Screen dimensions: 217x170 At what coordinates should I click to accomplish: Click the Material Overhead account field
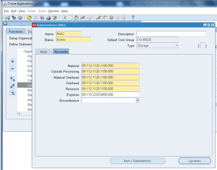110,77
